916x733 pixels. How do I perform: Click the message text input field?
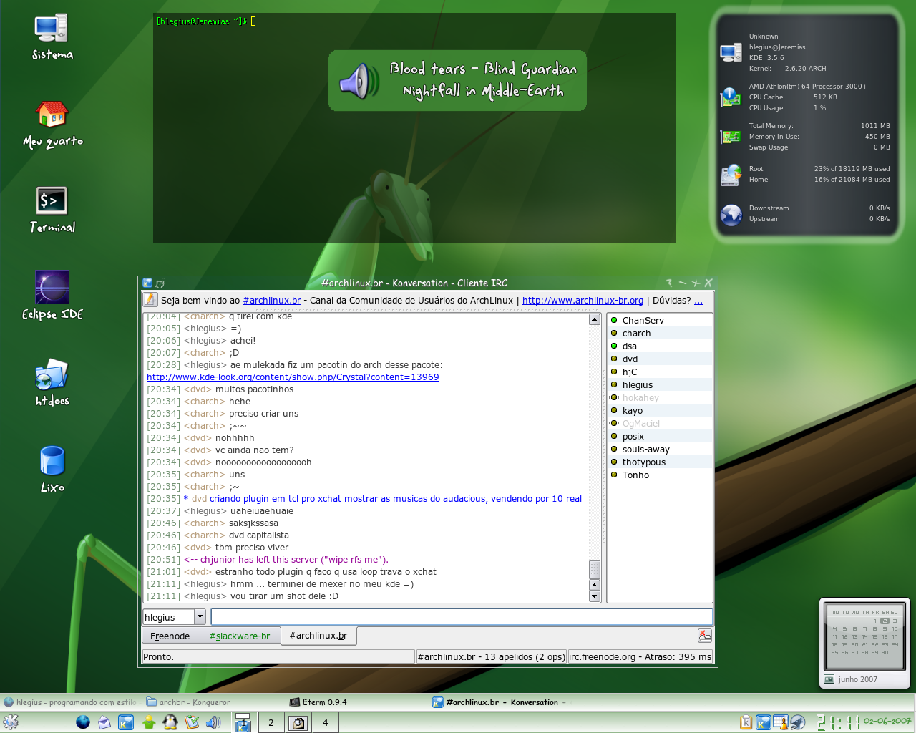(462, 617)
